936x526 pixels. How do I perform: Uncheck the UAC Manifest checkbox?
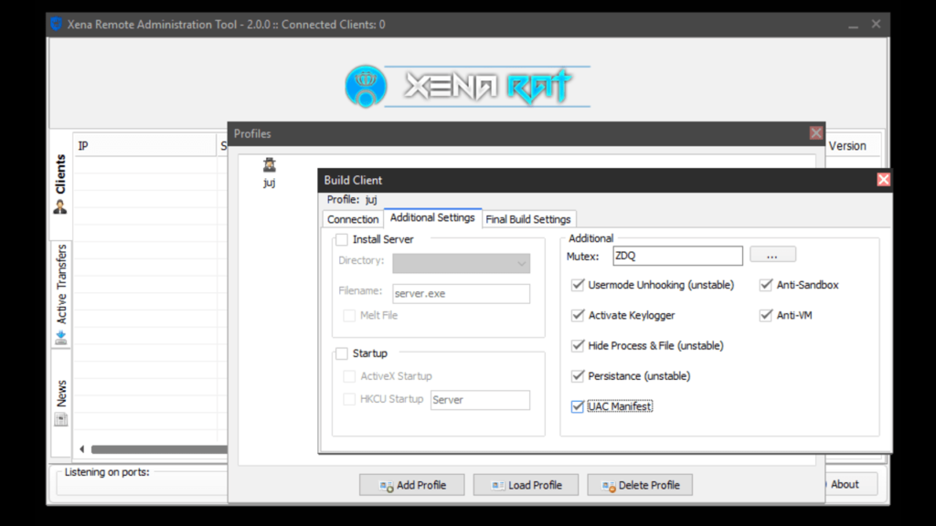click(578, 406)
